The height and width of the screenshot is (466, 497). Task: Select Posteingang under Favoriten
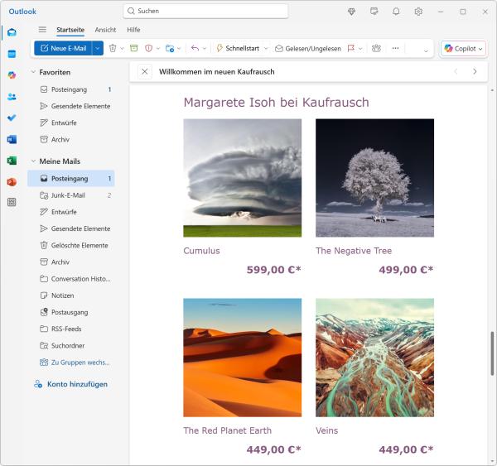point(71,89)
